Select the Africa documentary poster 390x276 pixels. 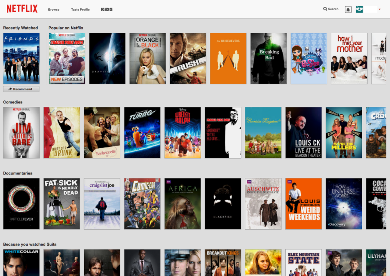[x=182, y=204]
